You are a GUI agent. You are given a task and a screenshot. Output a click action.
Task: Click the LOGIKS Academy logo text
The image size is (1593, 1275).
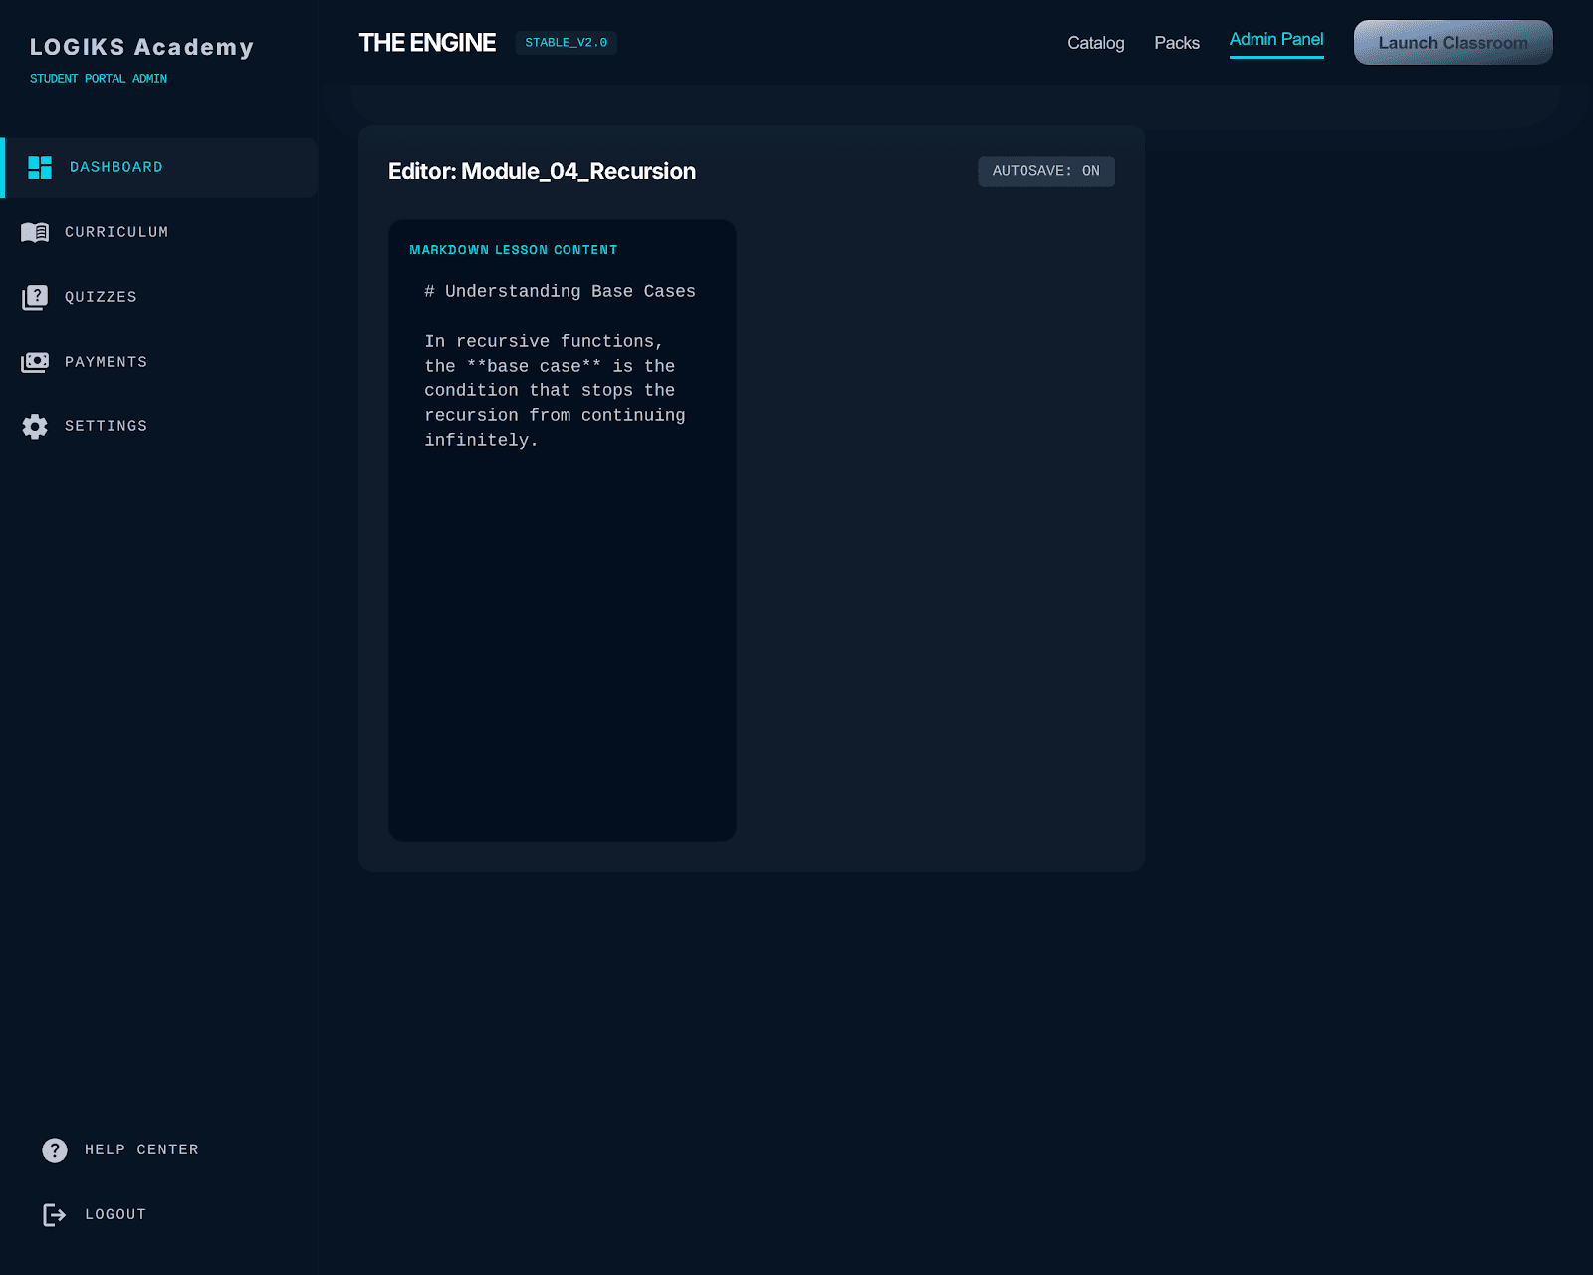pyautogui.click(x=142, y=47)
